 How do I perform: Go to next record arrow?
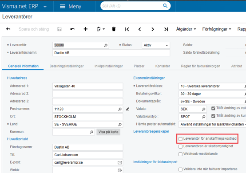153,29
